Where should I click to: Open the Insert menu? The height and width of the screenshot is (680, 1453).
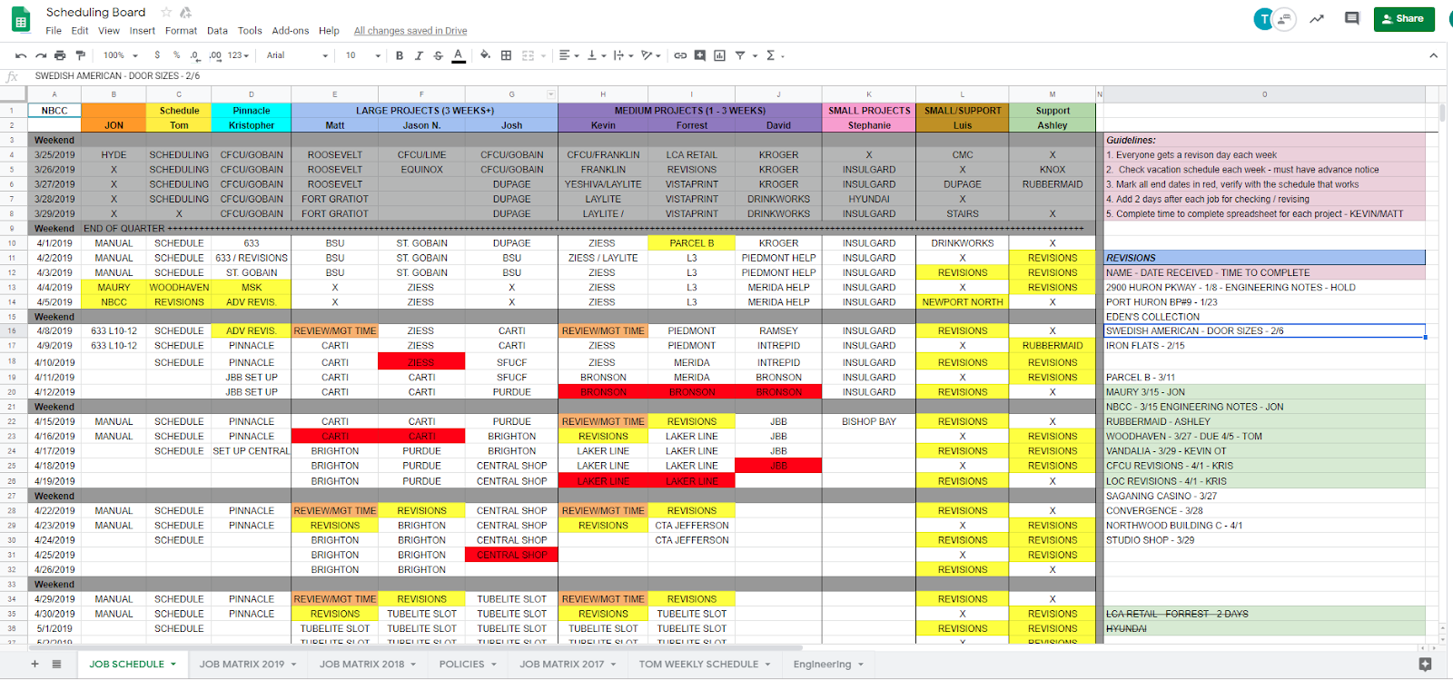[142, 31]
